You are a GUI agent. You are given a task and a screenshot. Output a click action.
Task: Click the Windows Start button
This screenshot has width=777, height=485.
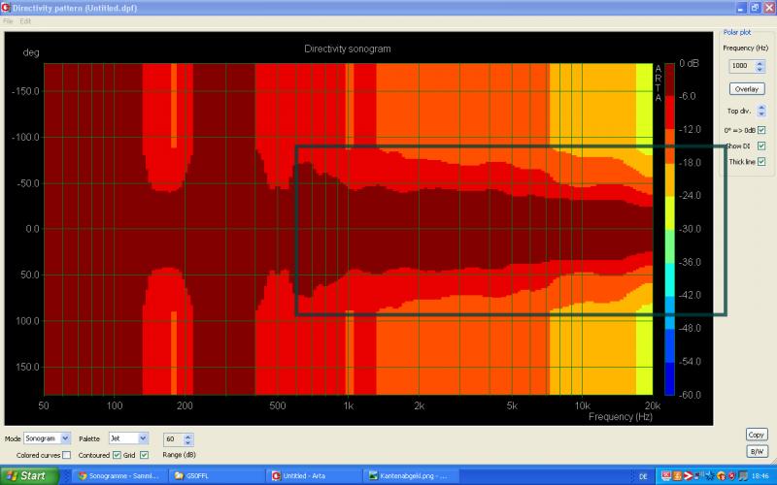(x=28, y=476)
